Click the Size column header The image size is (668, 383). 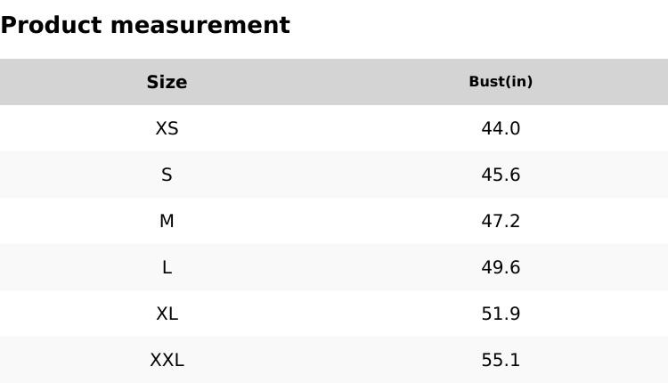(x=167, y=82)
